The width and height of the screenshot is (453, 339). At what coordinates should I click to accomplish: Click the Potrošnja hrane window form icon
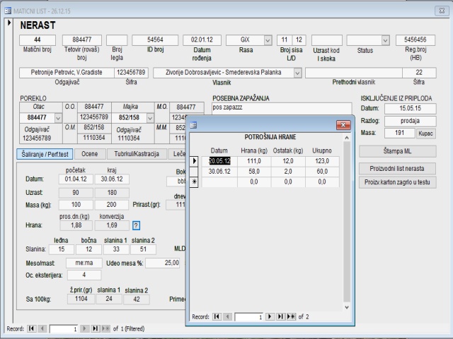[x=193, y=125]
